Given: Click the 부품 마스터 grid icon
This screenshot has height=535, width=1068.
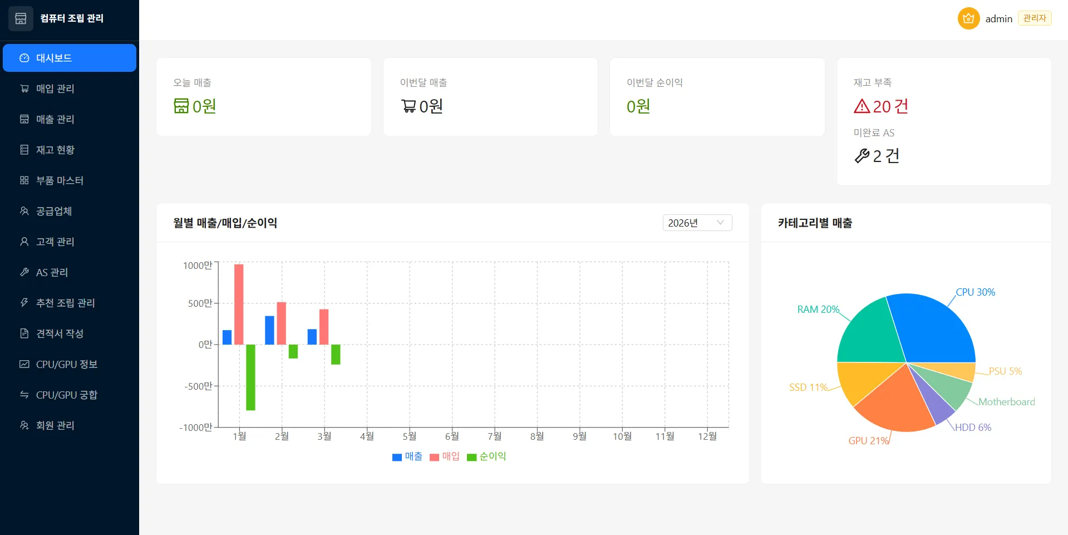Looking at the screenshot, I should (23, 180).
